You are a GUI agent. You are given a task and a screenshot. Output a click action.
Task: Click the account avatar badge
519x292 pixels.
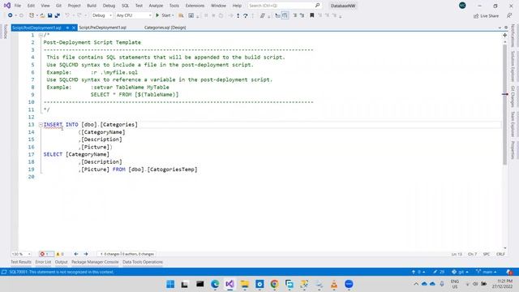[x=462, y=6]
